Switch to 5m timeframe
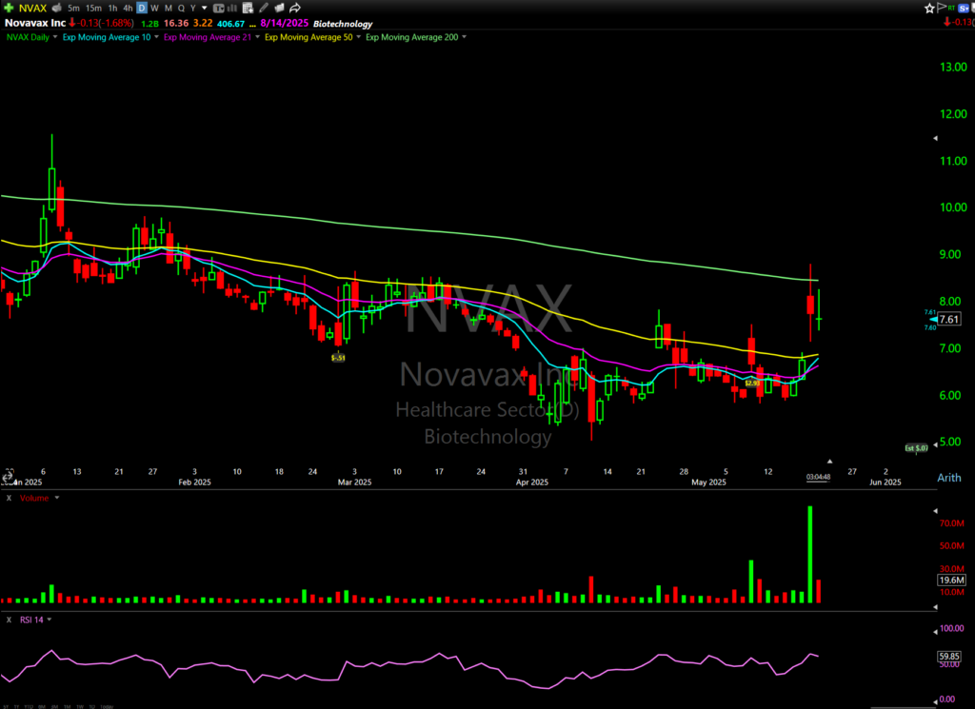 (73, 8)
